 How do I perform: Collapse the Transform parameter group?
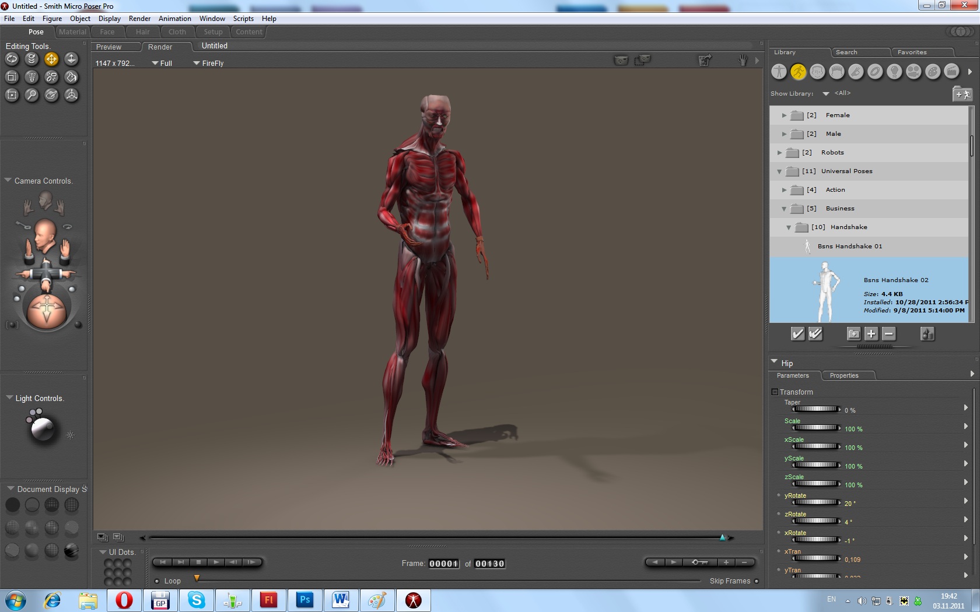coord(775,392)
